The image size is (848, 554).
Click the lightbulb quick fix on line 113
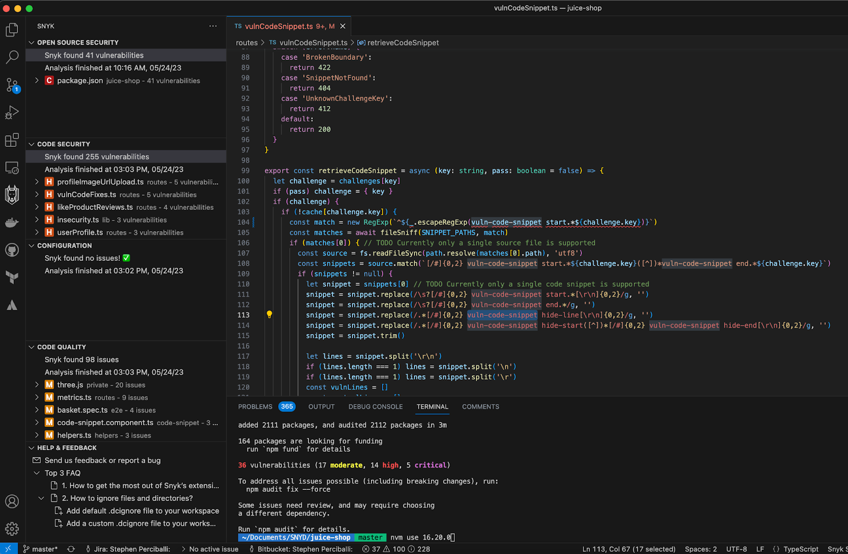269,315
